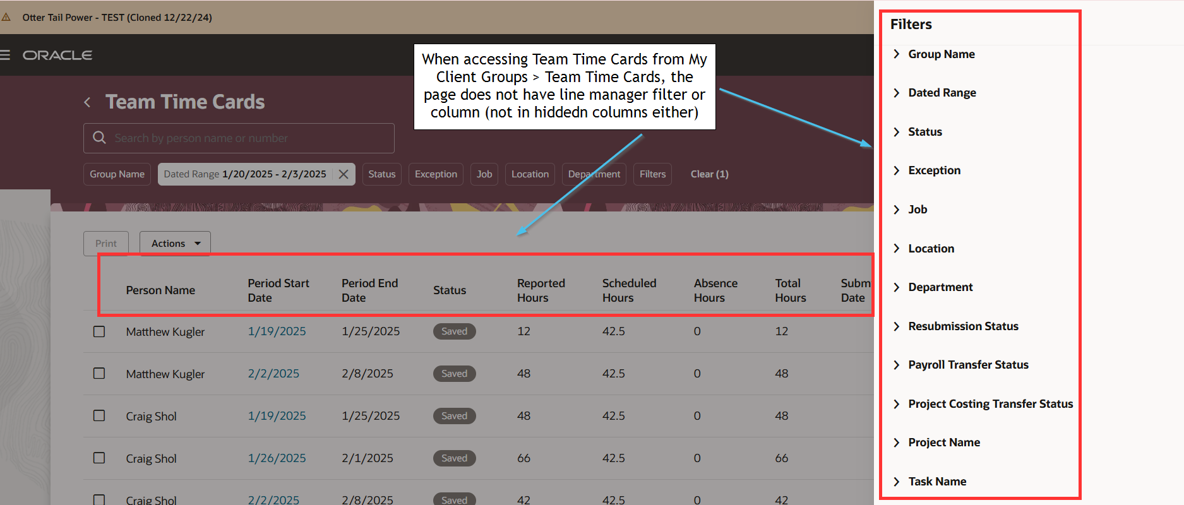This screenshot has height=505, width=1184.
Task: Click the Job filter chip
Action: pos(484,174)
